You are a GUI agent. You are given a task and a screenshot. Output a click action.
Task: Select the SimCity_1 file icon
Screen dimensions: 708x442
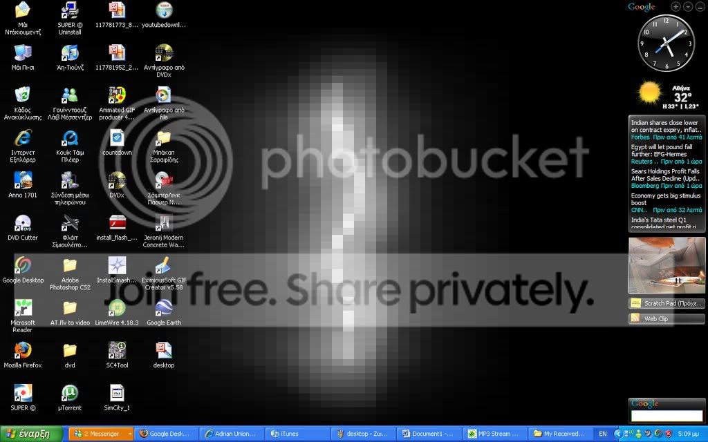click(116, 393)
